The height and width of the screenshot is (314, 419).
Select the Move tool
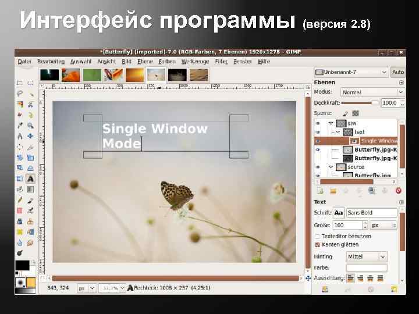(30, 136)
